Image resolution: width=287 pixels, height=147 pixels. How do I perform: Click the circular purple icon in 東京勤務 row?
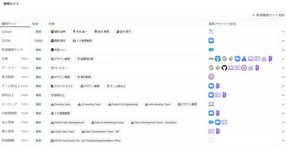coord(211,77)
